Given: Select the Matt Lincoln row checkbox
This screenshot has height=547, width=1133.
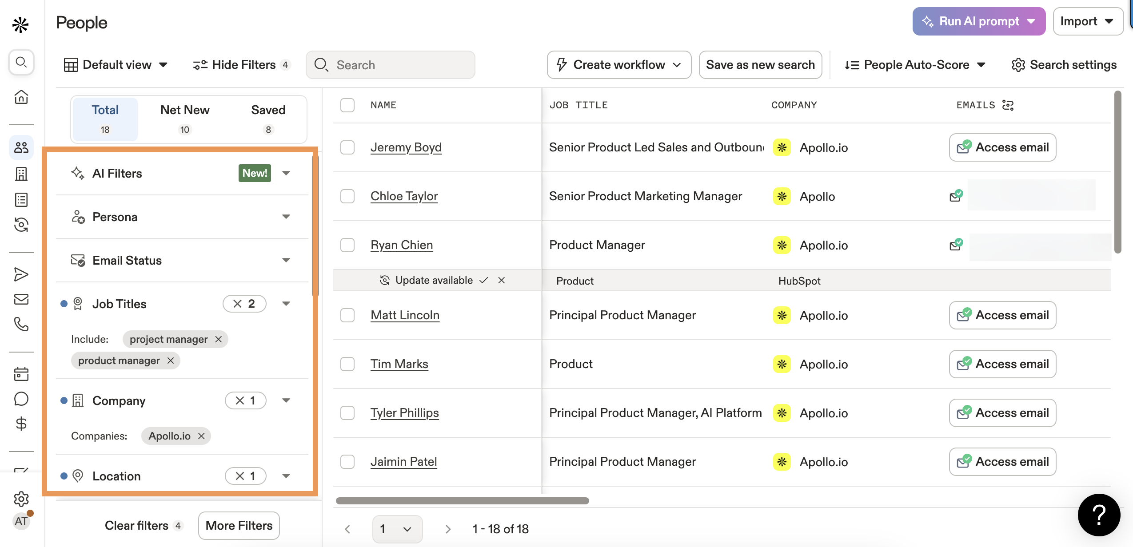Looking at the screenshot, I should coord(347,315).
